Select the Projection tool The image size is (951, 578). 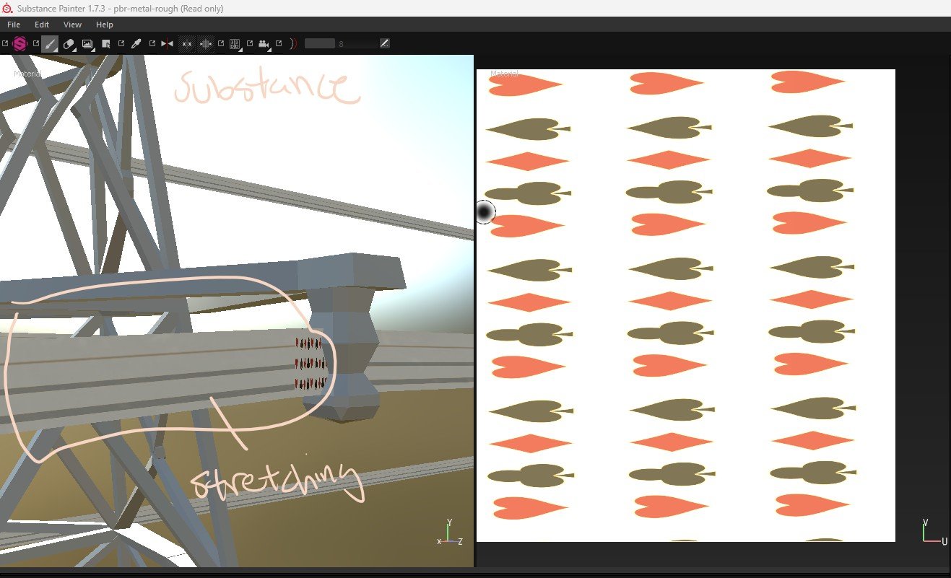point(88,44)
